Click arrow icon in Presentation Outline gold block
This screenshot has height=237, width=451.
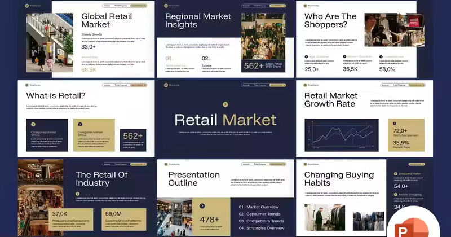click(x=202, y=206)
